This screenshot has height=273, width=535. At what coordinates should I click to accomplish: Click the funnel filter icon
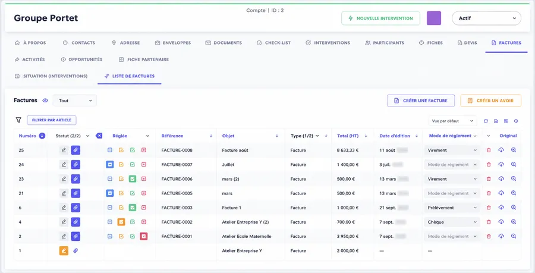pyautogui.click(x=18, y=120)
